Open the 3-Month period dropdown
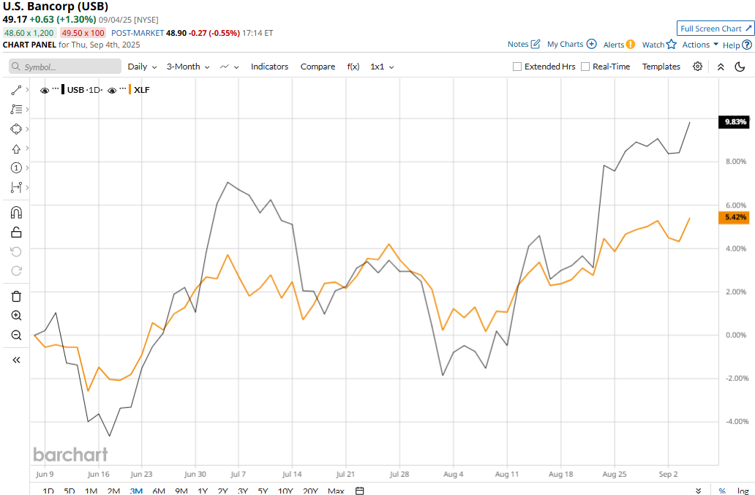The height and width of the screenshot is (495, 755). pyautogui.click(x=188, y=67)
